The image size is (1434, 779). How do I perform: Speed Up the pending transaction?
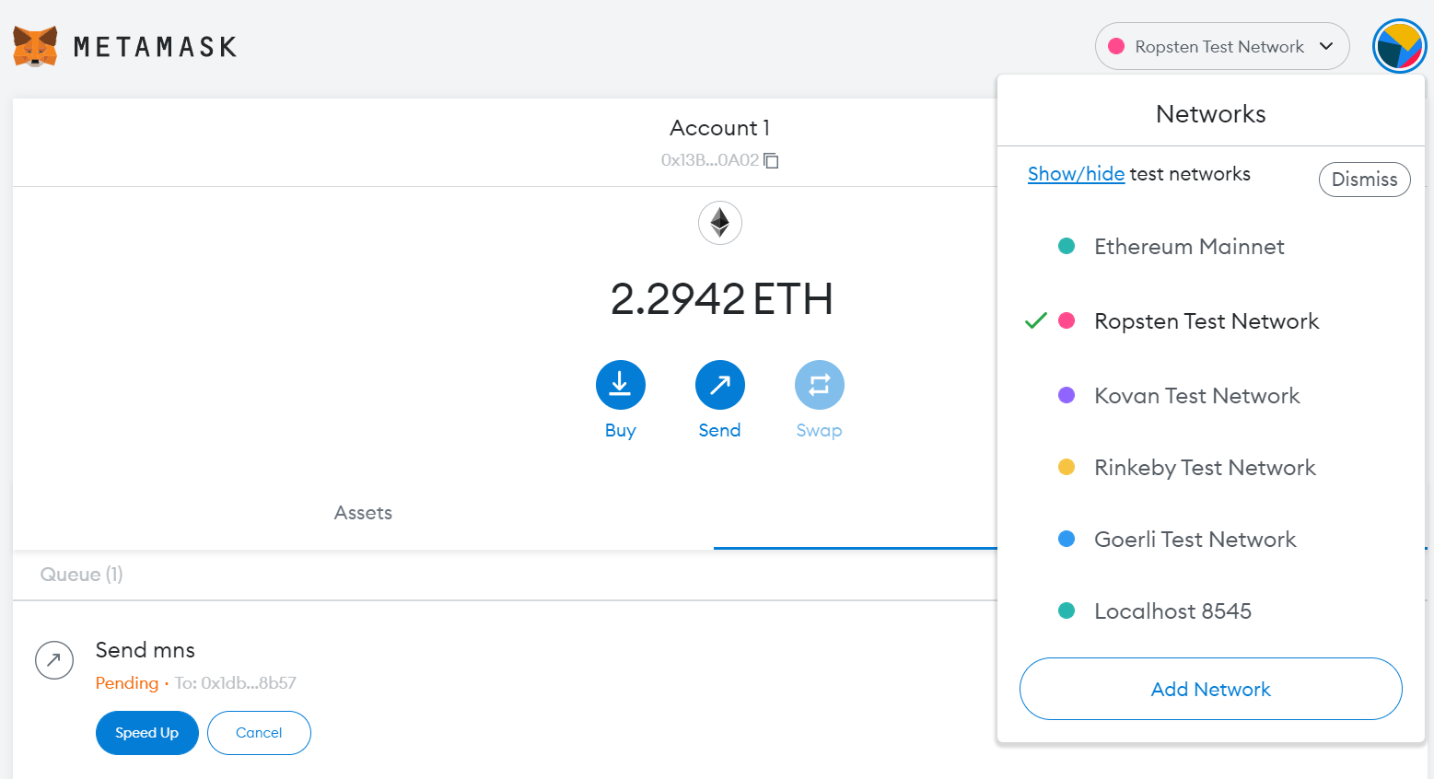(x=147, y=733)
